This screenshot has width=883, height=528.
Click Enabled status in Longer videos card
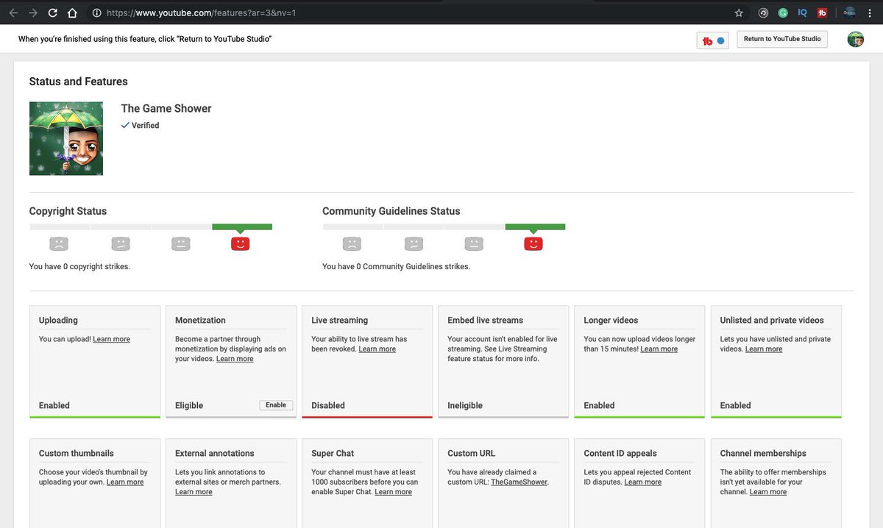599,405
